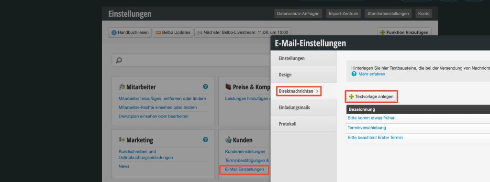490x182 pixels.
Task: Click the magnifier icon in search field
Action: 119,60
